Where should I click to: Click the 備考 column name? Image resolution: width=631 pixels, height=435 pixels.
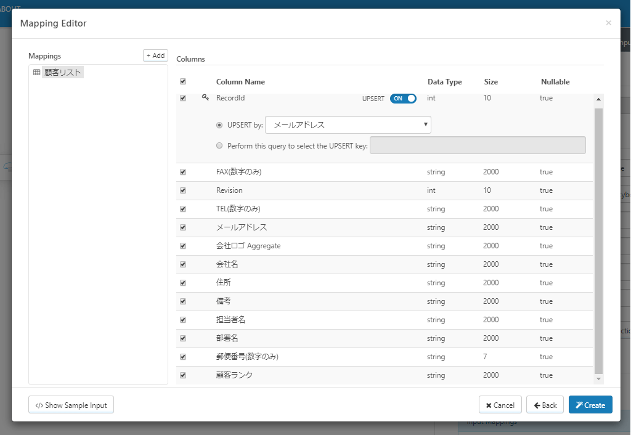pyautogui.click(x=223, y=301)
